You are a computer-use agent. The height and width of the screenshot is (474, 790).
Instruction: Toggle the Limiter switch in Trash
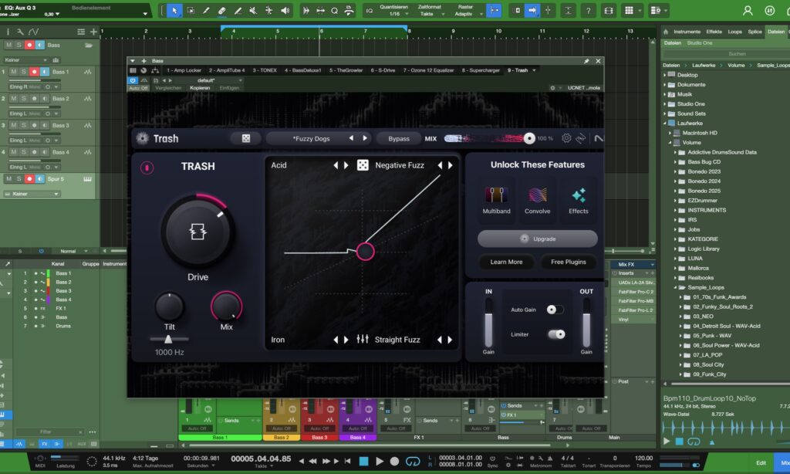[x=555, y=334]
